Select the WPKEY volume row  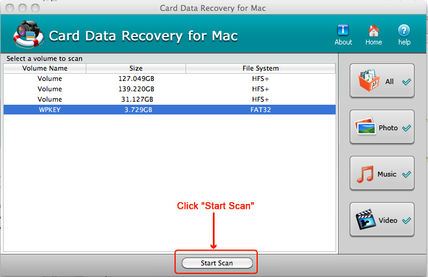pyautogui.click(x=170, y=110)
